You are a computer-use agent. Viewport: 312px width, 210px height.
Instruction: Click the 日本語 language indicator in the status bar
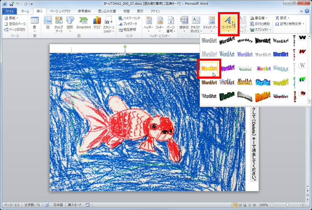[x=58, y=205]
